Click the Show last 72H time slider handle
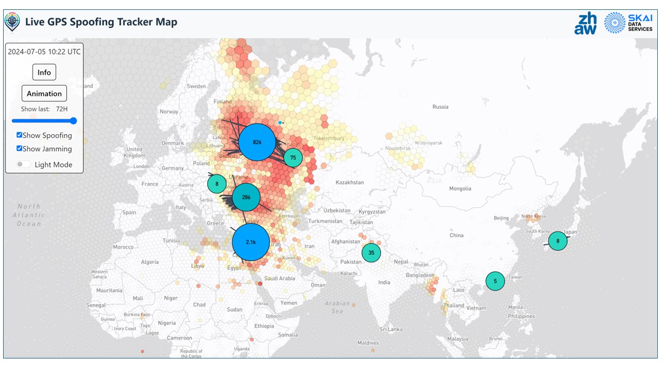Image resolution: width=663 pixels, height=373 pixels. pyautogui.click(x=74, y=121)
